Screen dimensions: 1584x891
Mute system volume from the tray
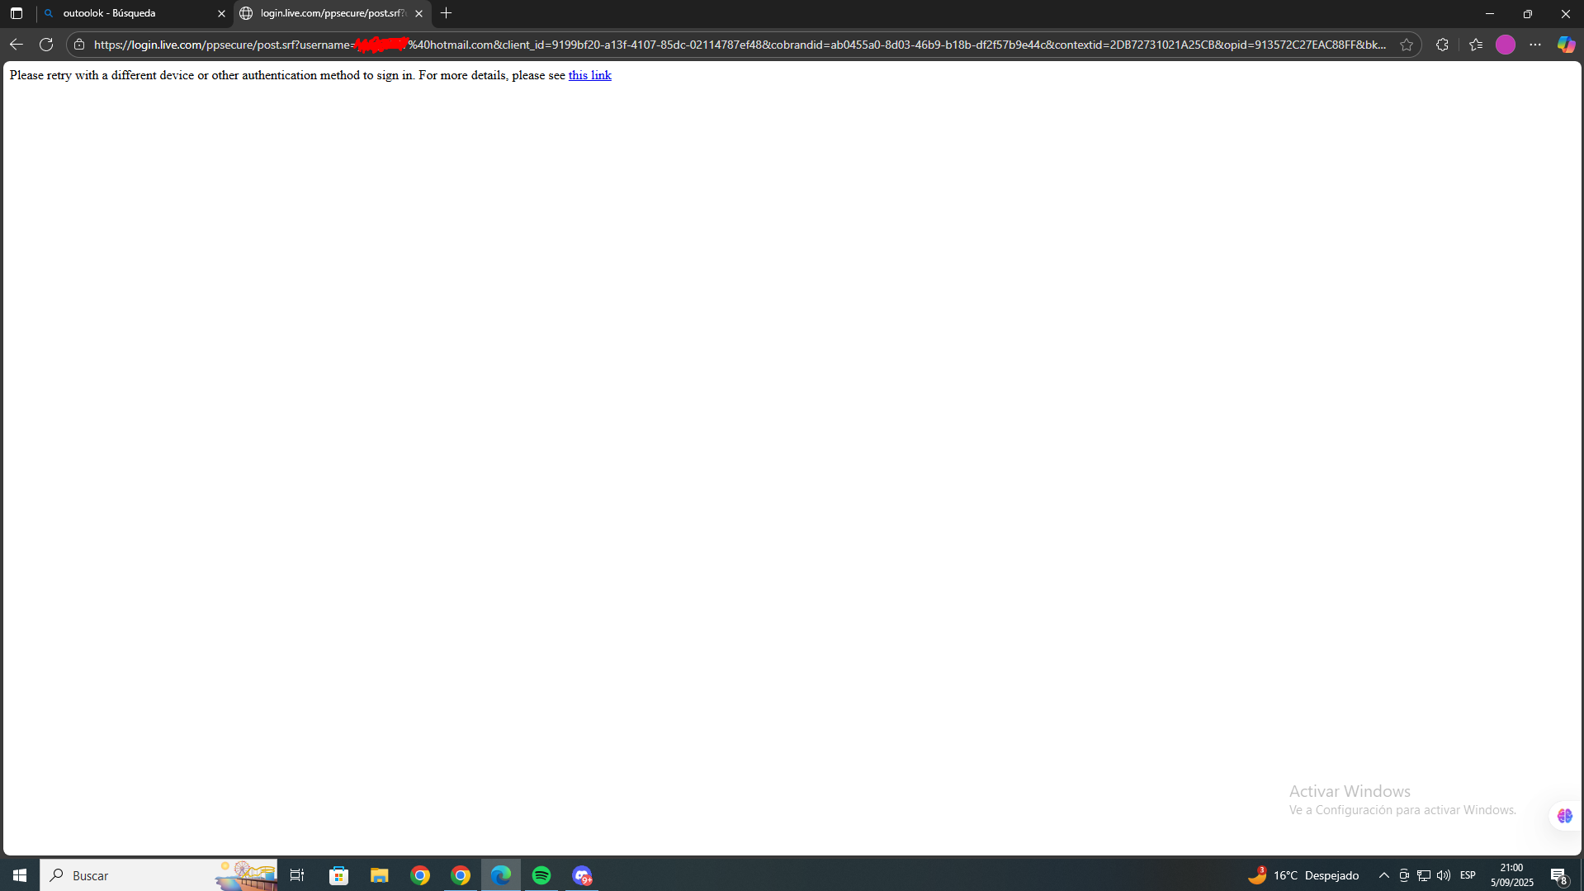(1443, 875)
